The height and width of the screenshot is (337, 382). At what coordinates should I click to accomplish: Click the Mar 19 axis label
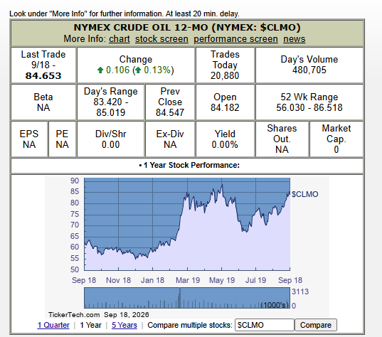pos(188,280)
